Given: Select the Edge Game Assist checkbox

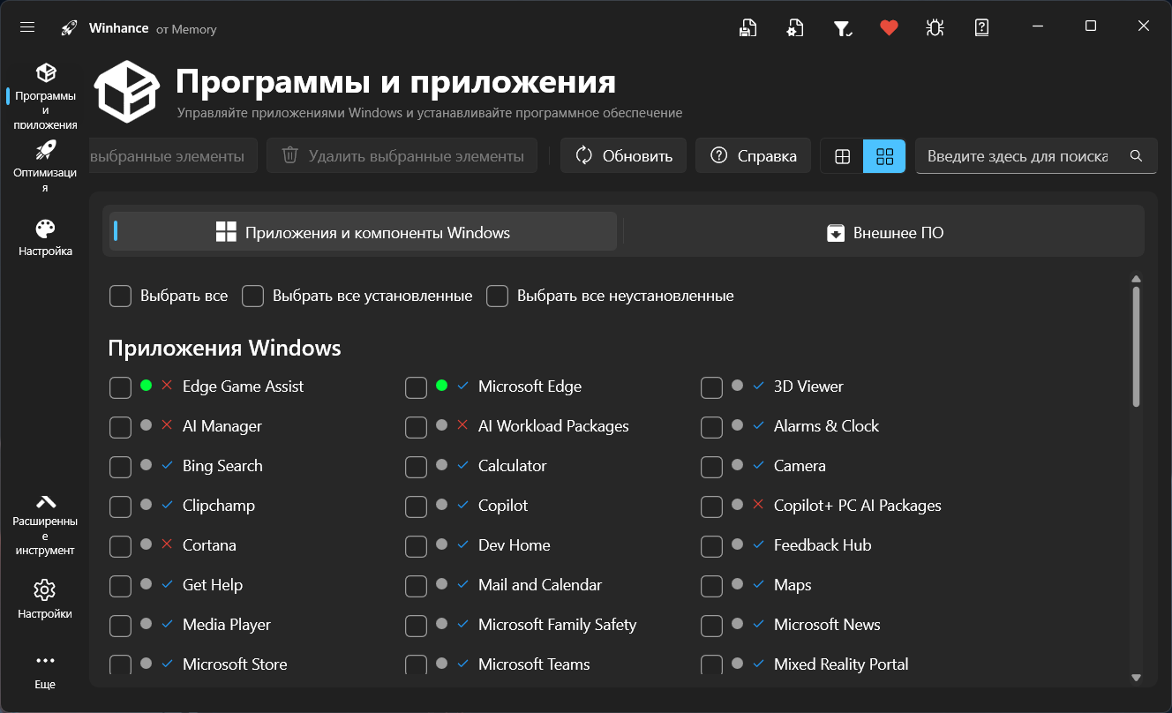Looking at the screenshot, I should tap(121, 387).
